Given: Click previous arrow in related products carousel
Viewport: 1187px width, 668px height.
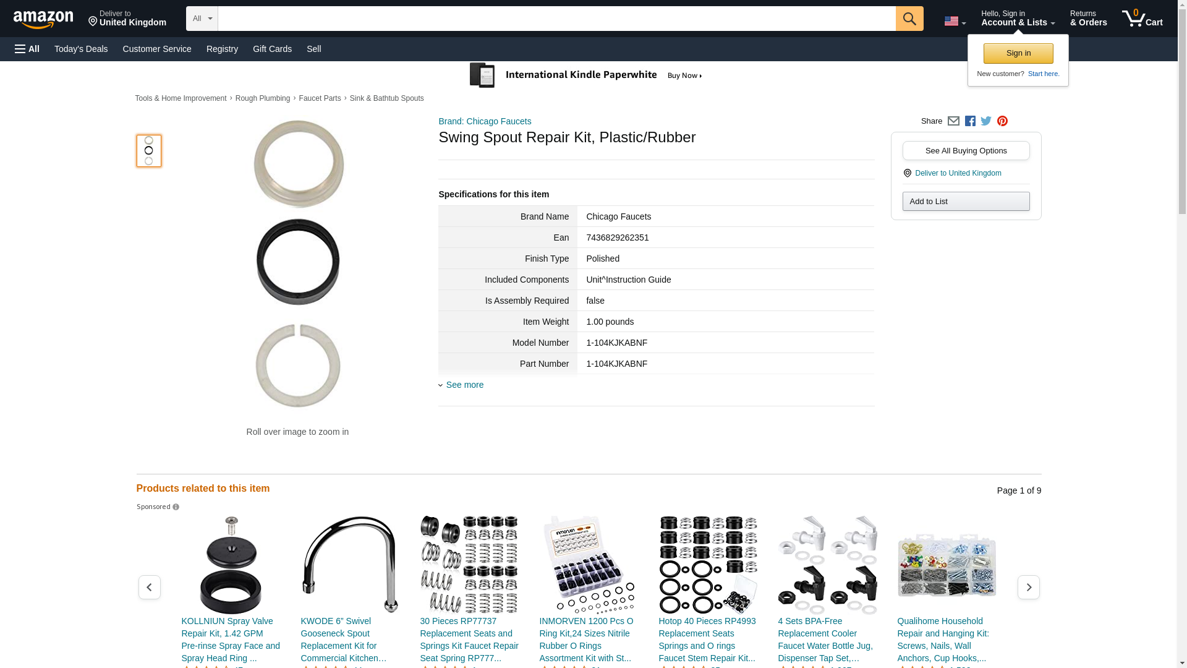Looking at the screenshot, I should [149, 587].
